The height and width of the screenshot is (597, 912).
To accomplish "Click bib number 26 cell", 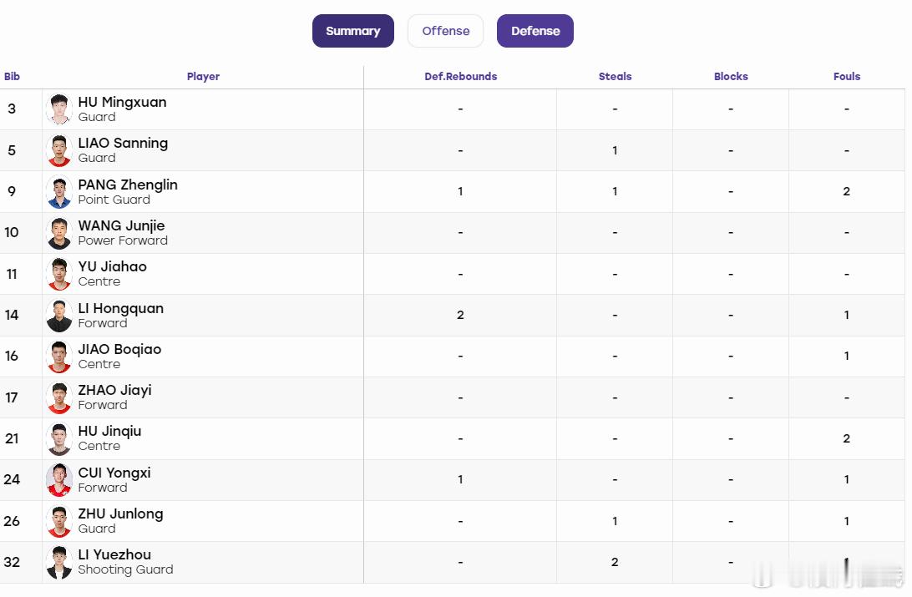I will pos(12,521).
